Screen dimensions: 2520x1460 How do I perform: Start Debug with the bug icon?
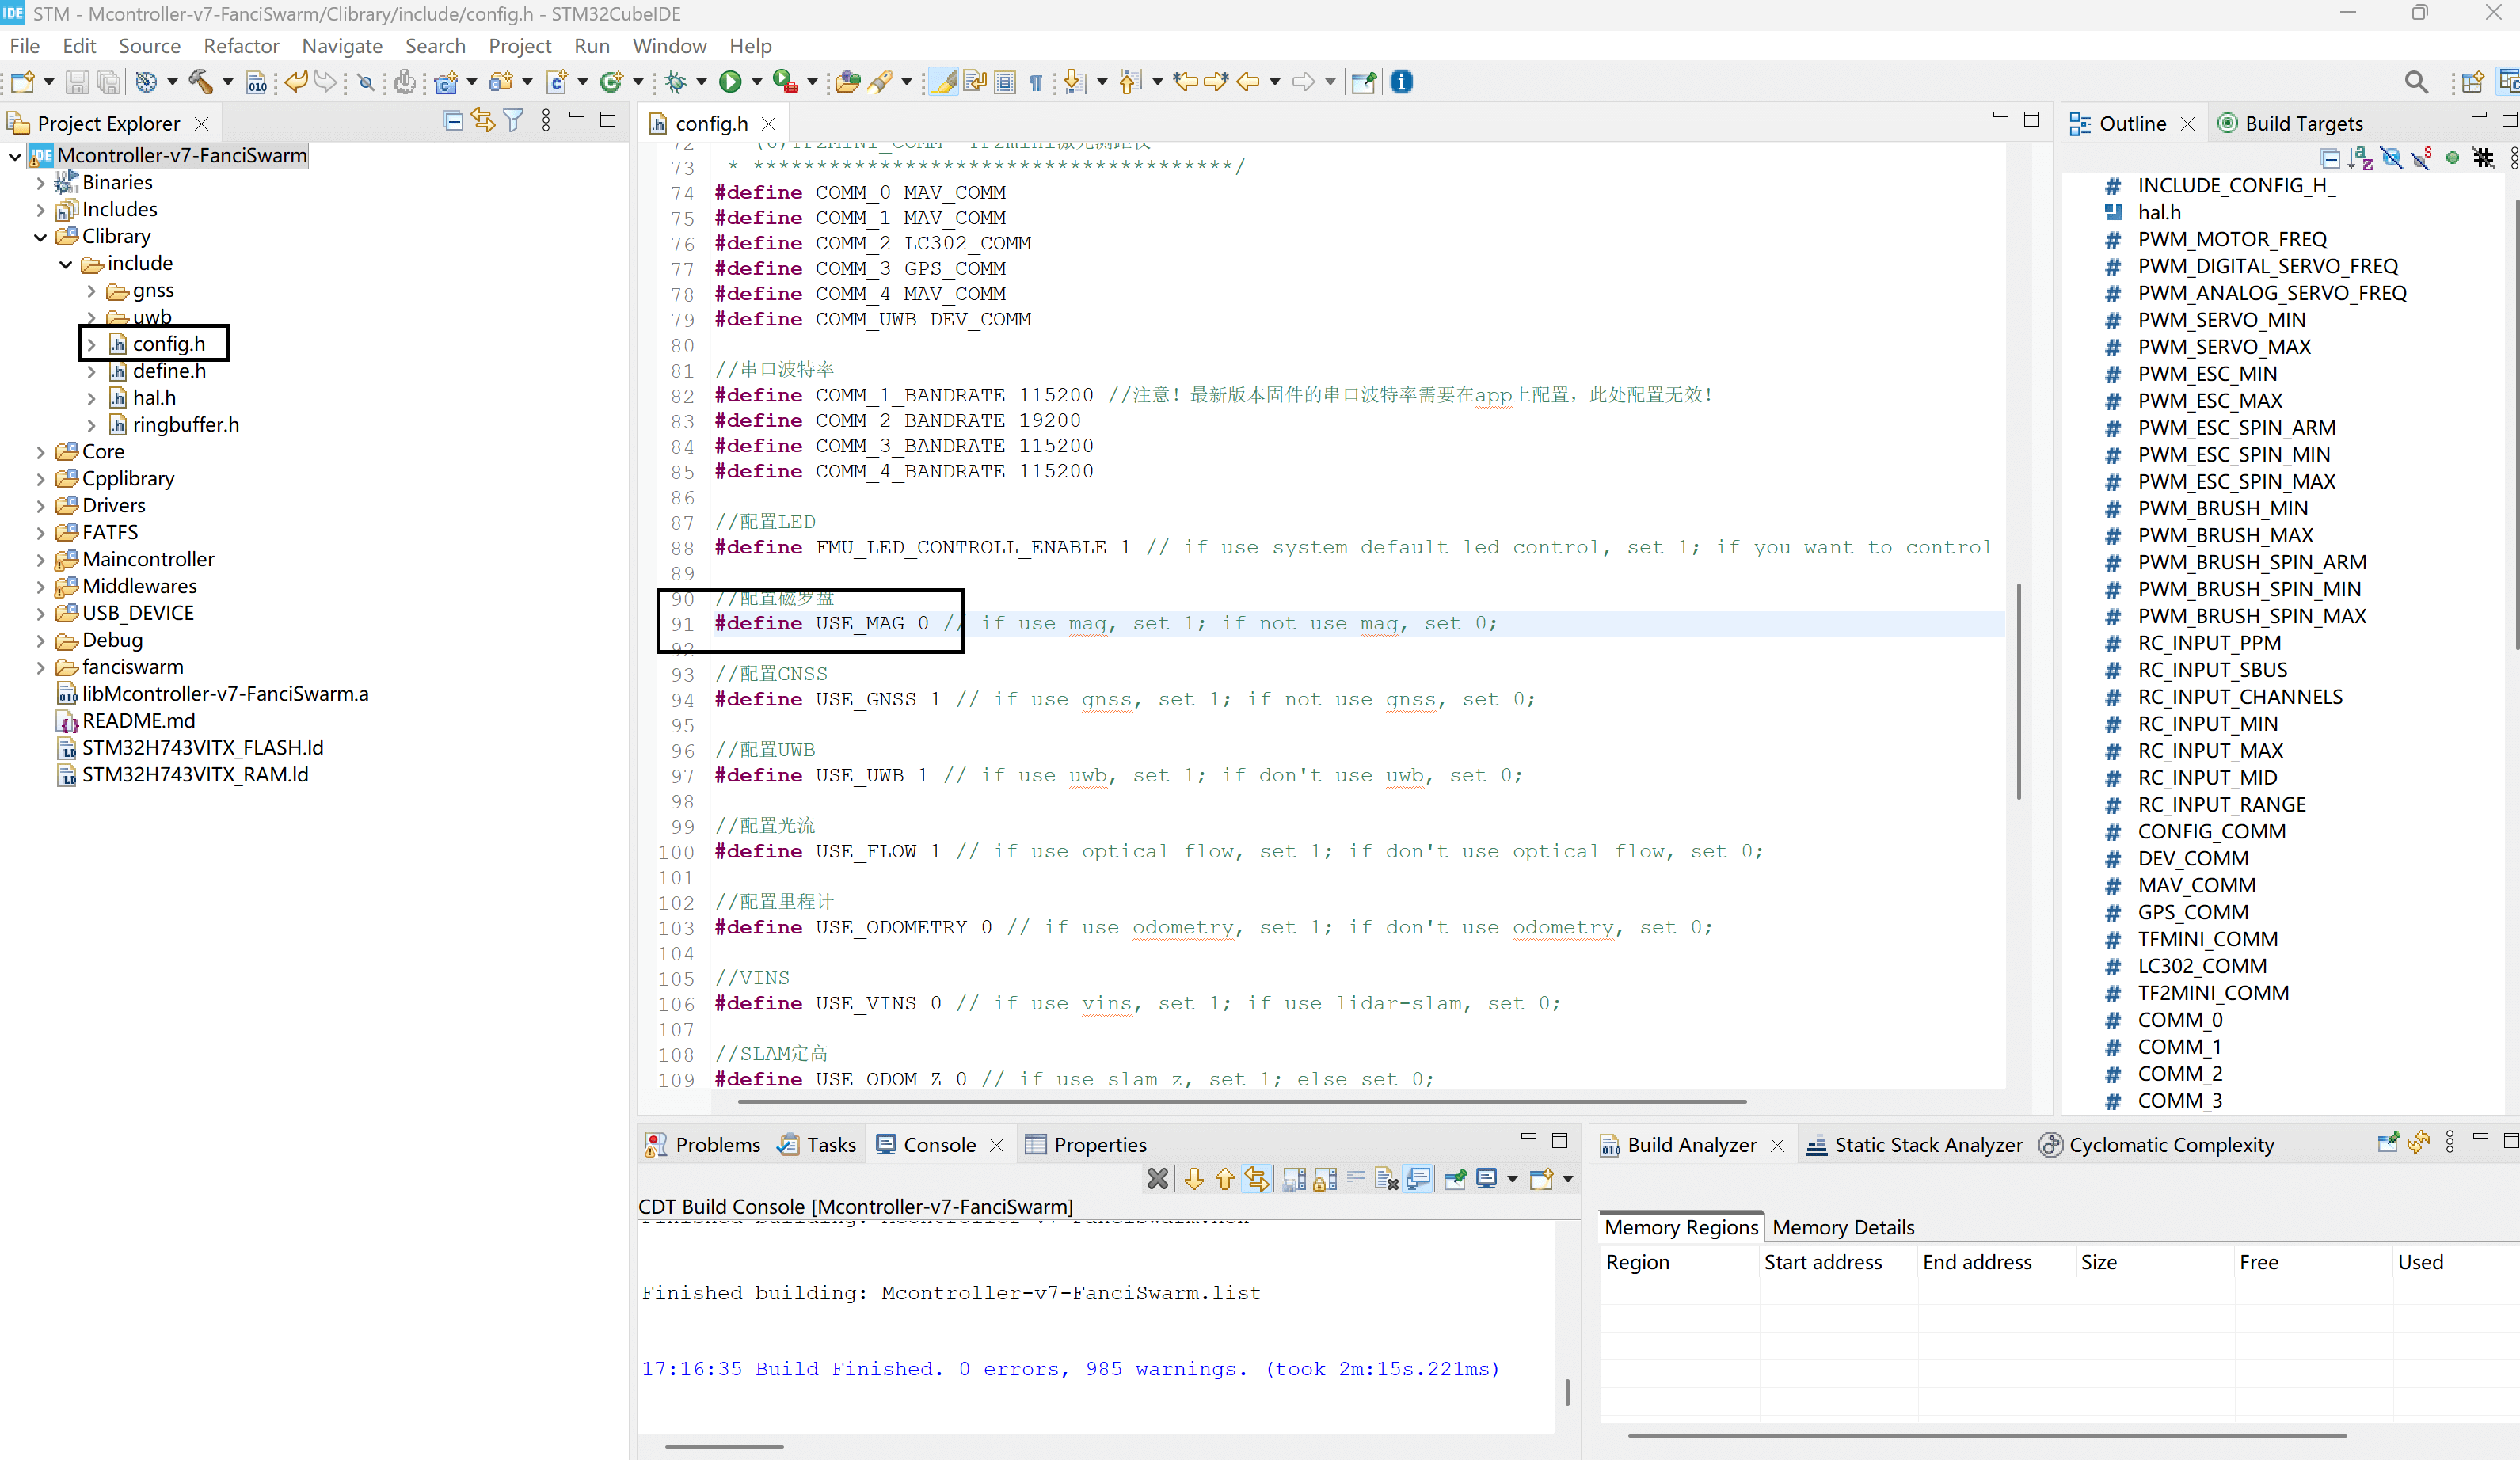coord(676,82)
